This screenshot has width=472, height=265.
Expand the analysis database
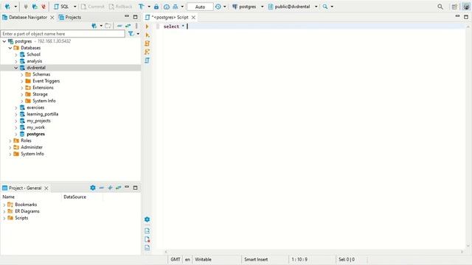16,61
